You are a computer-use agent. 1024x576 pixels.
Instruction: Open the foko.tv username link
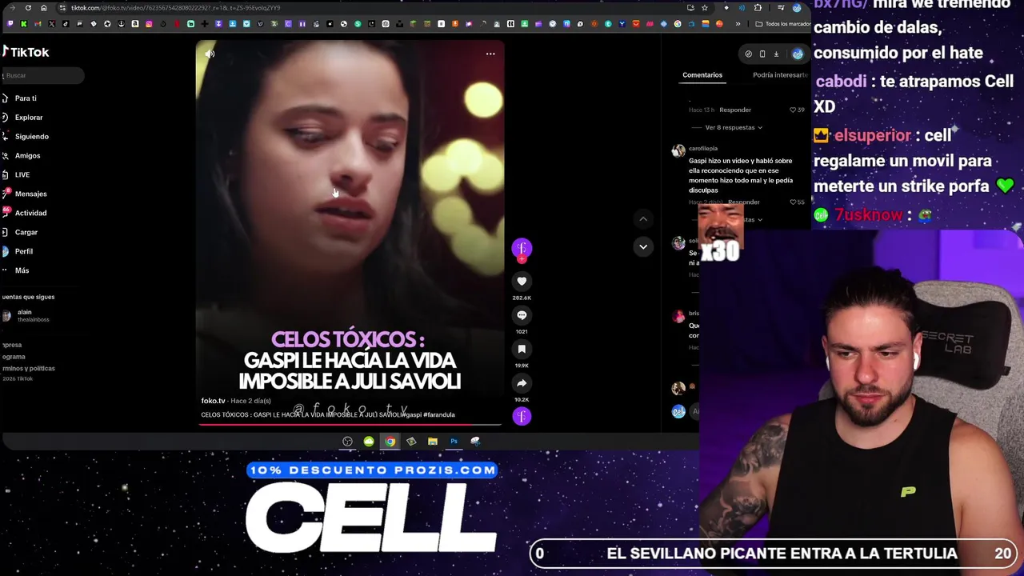(213, 401)
